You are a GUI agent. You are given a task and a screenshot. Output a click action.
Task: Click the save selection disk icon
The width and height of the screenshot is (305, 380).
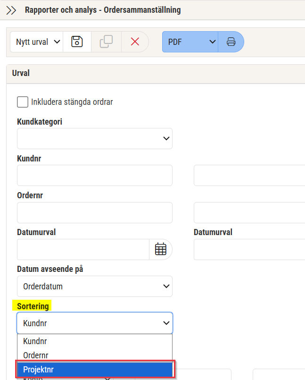(x=77, y=42)
